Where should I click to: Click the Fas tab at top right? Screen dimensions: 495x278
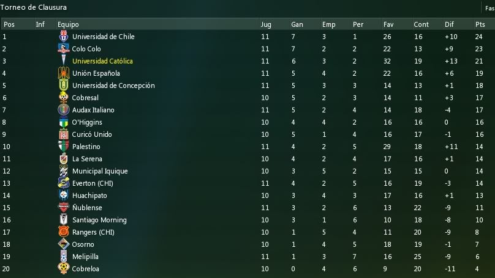click(489, 9)
